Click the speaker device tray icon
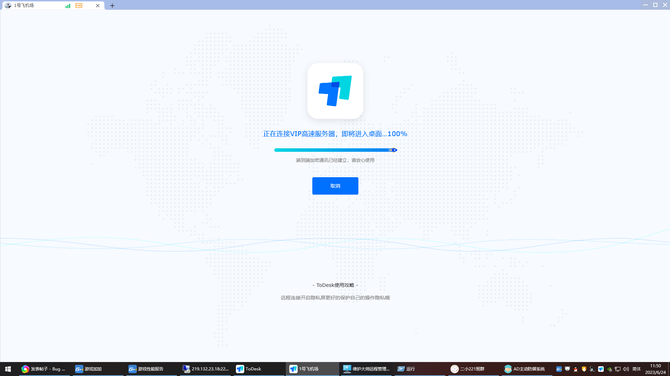Viewport: 670px width, 376px height. (593, 369)
